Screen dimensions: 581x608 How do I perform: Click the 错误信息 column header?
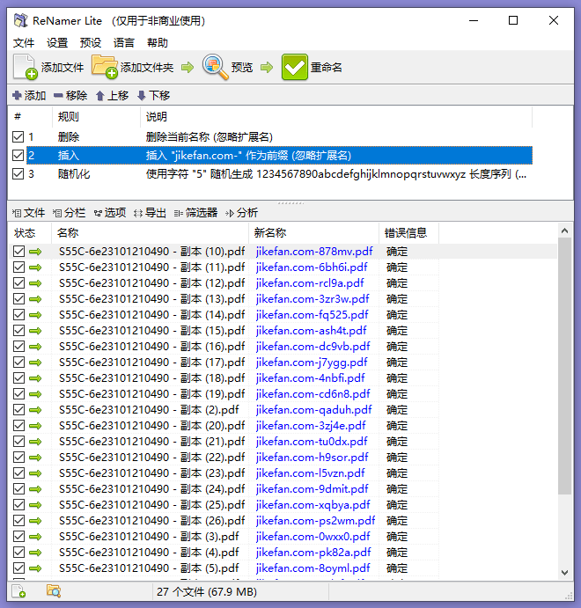click(x=408, y=233)
